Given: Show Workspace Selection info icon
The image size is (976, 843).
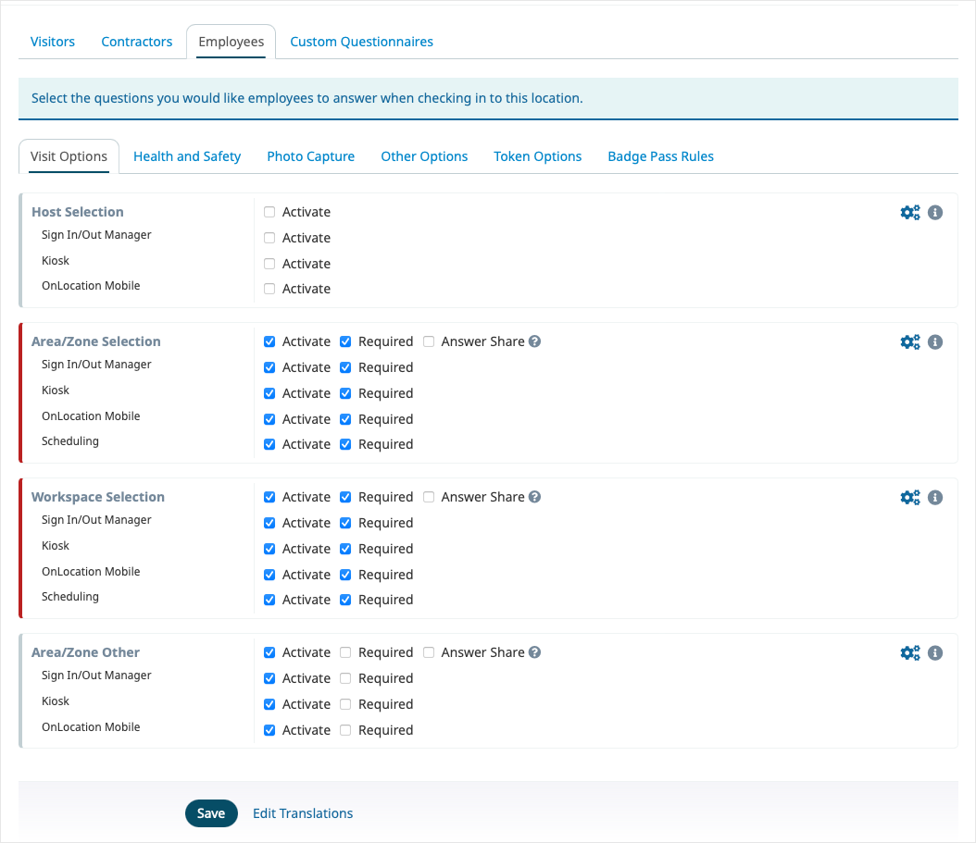Looking at the screenshot, I should click(x=935, y=498).
